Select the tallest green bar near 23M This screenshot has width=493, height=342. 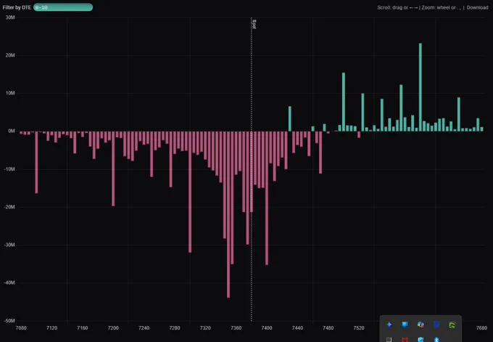[x=420, y=87]
